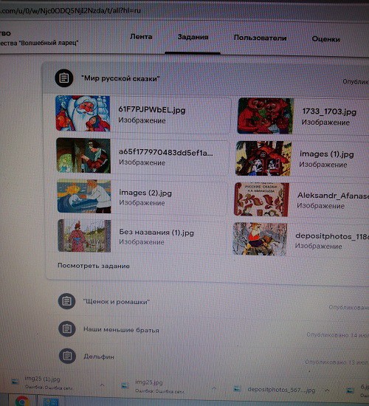Switch to the Лента tab
369x406 pixels.
pyautogui.click(x=141, y=37)
